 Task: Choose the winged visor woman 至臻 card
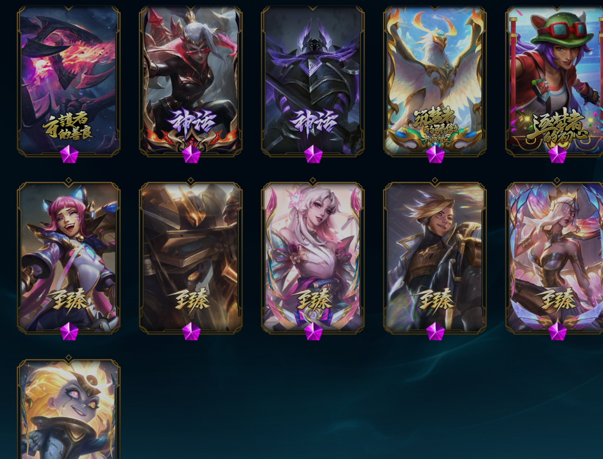click(x=554, y=256)
